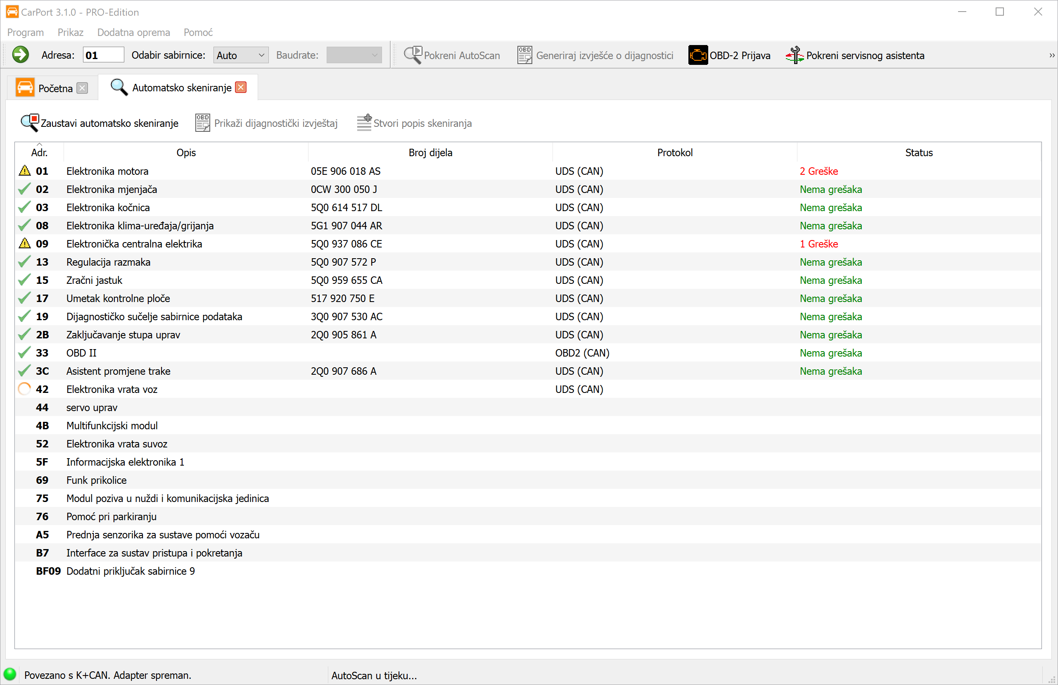Click warning icon for Elektronika motora
1058x685 pixels.
click(x=25, y=171)
